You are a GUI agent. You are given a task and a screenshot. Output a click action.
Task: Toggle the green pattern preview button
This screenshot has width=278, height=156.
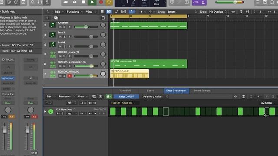[108, 97]
